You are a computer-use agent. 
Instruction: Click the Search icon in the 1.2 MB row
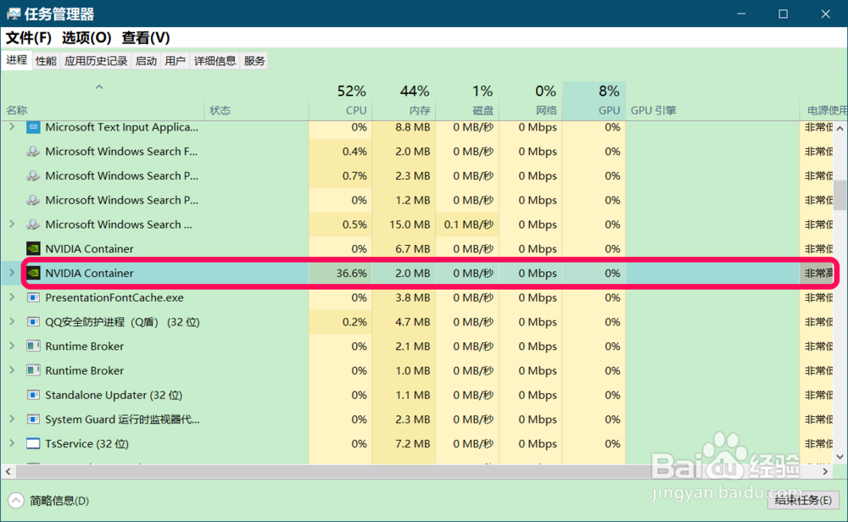33,200
